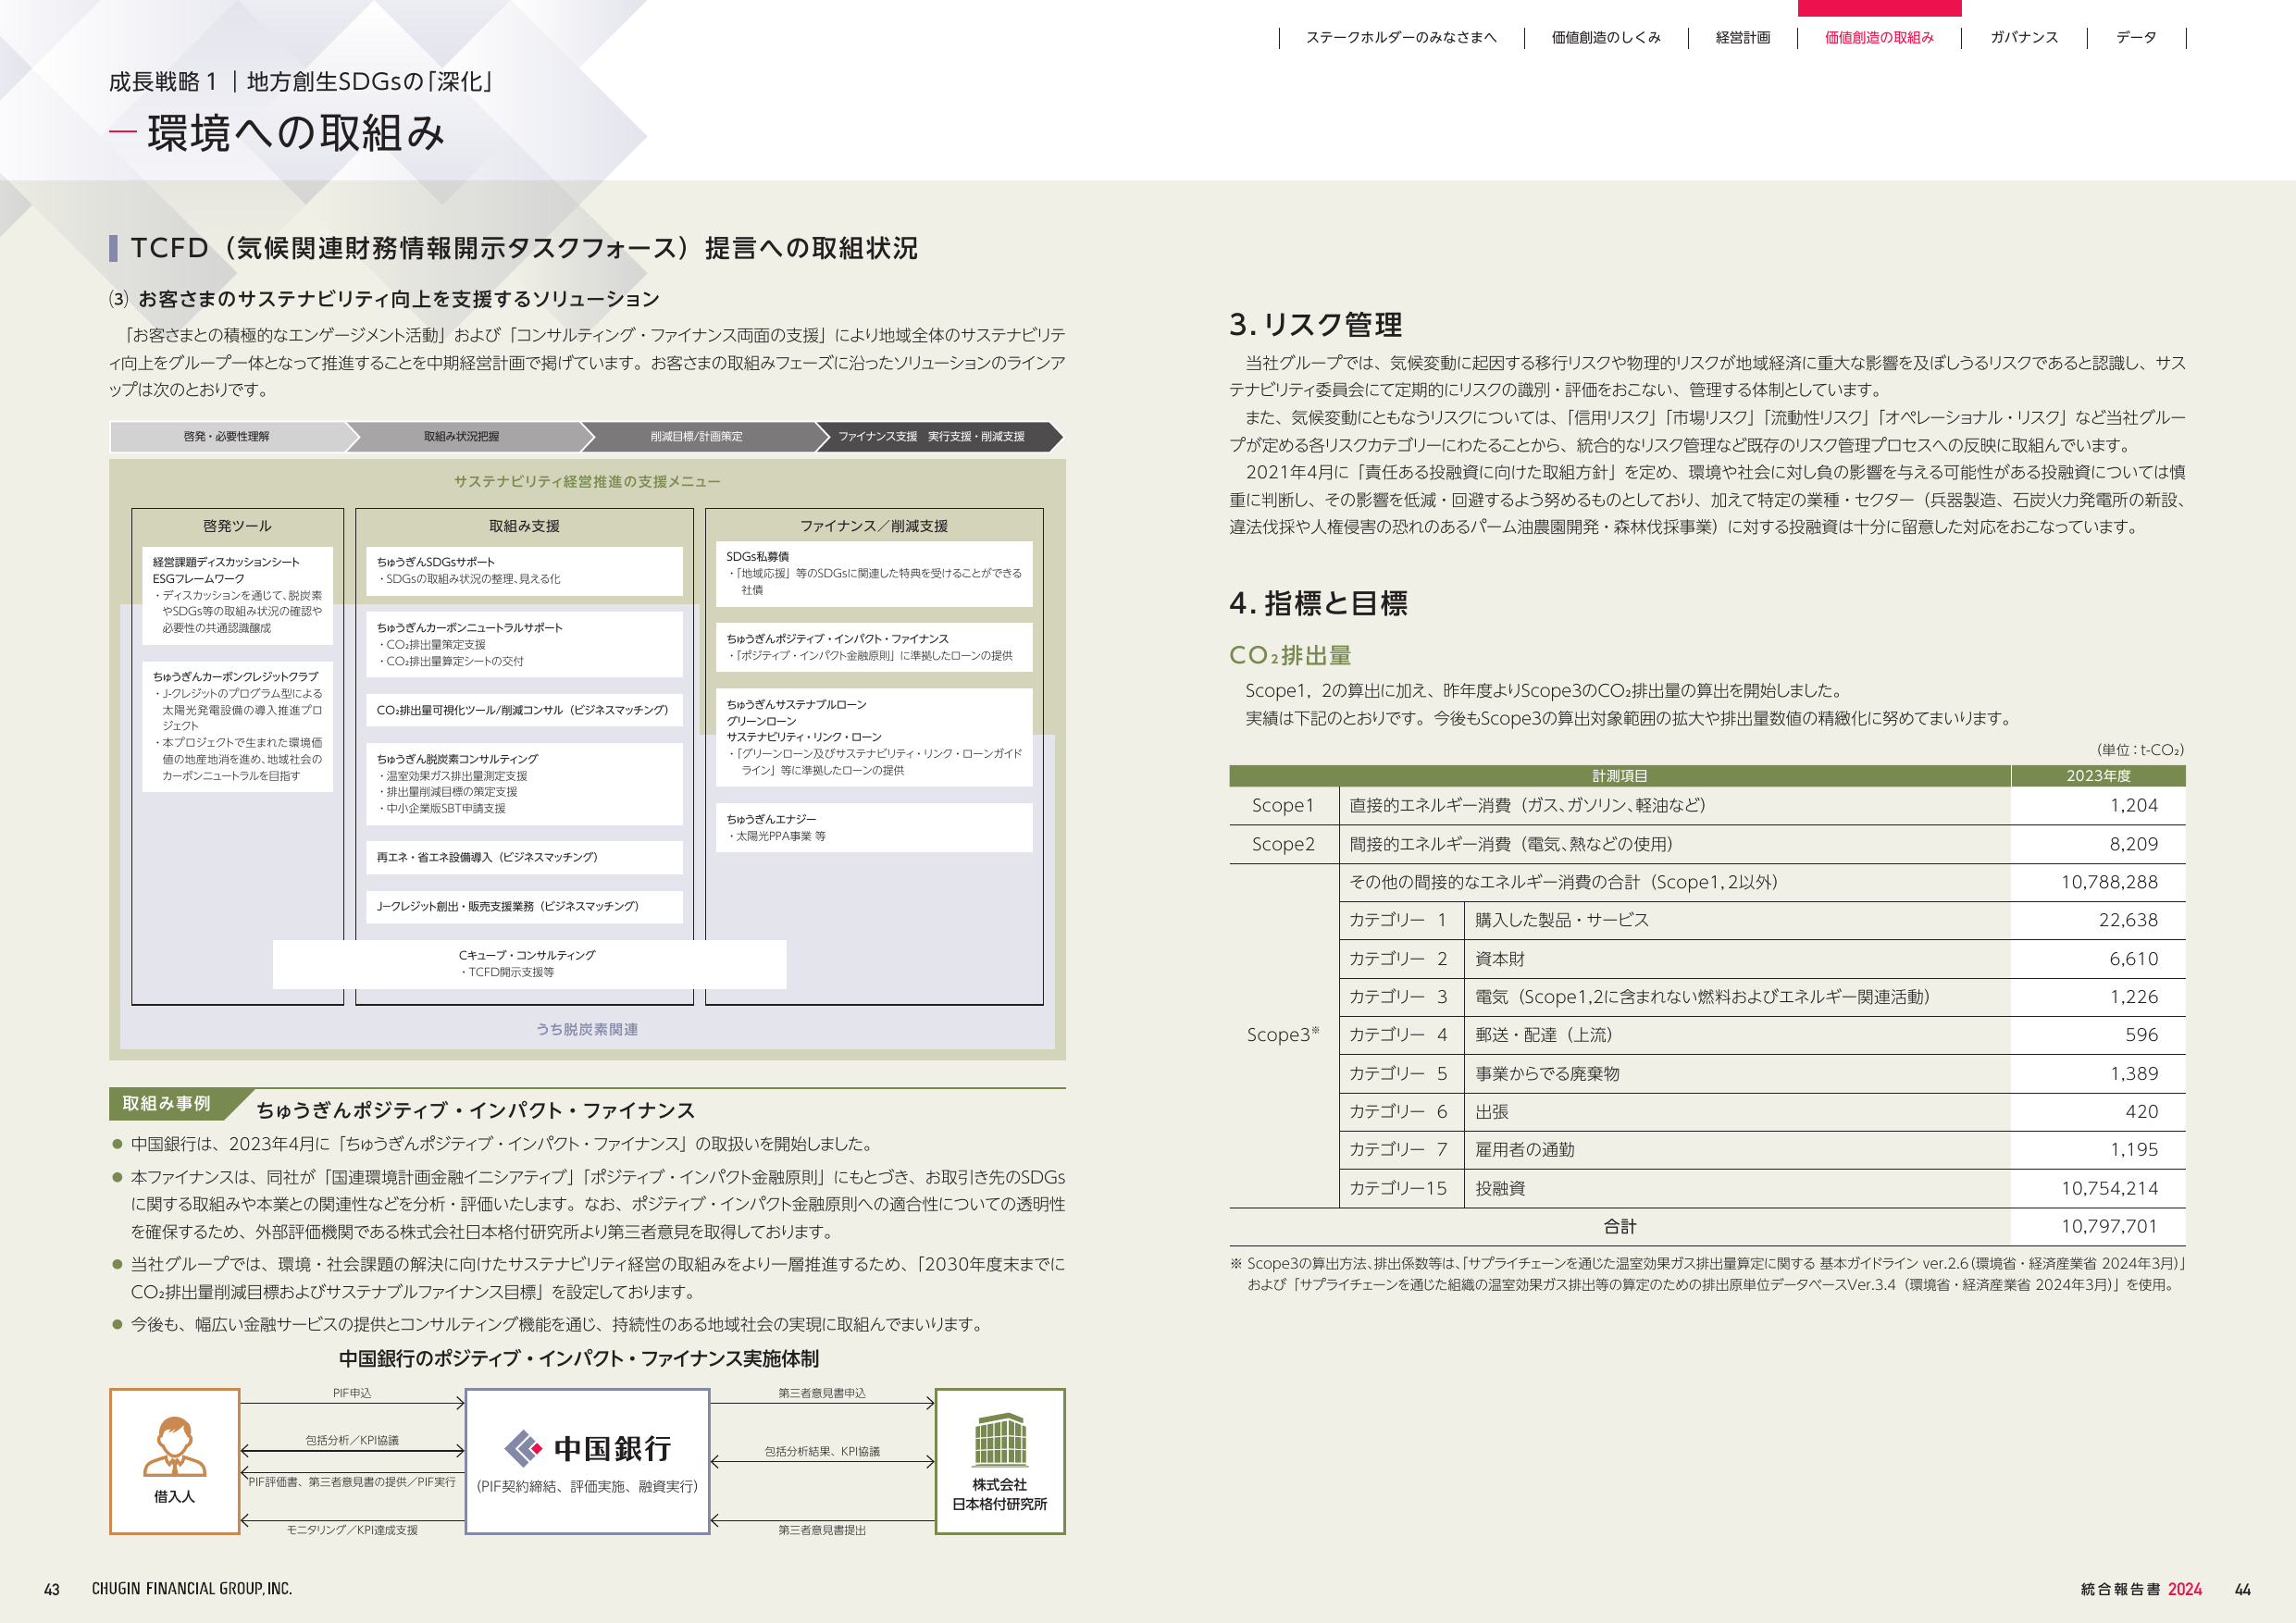Click the SDGs私募債 box
Image resolution: width=2296 pixels, height=1623 pixels.
(x=874, y=574)
